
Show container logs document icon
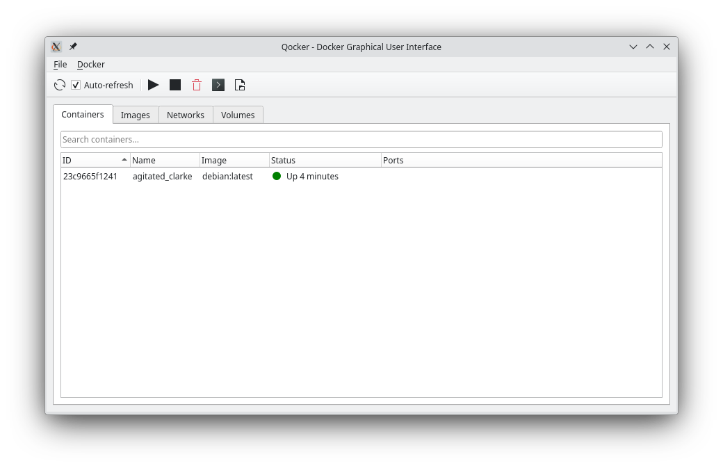pyautogui.click(x=240, y=85)
